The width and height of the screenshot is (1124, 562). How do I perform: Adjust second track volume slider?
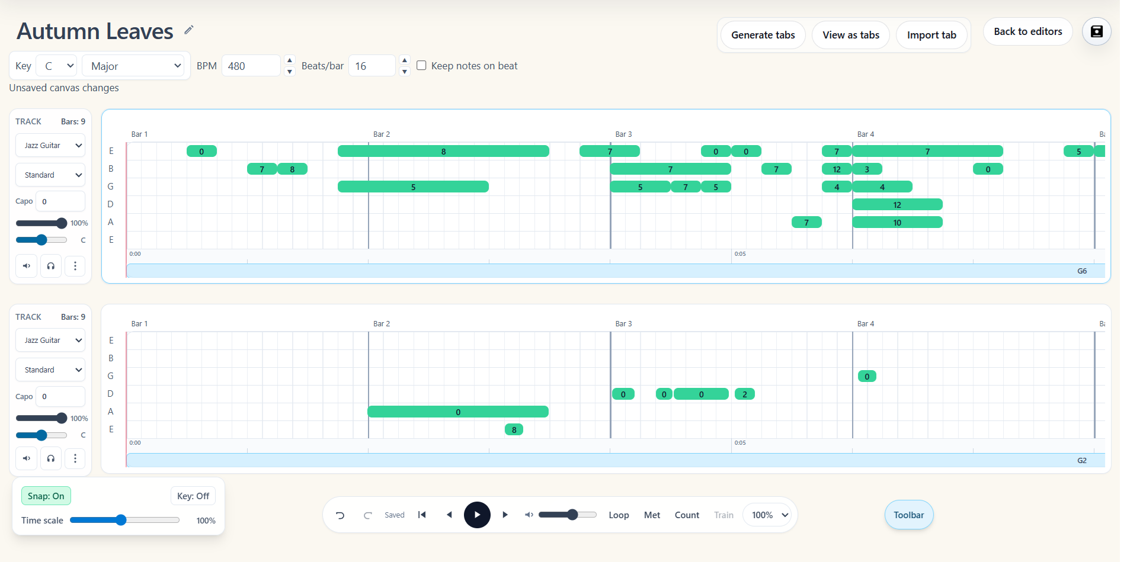tap(41, 419)
